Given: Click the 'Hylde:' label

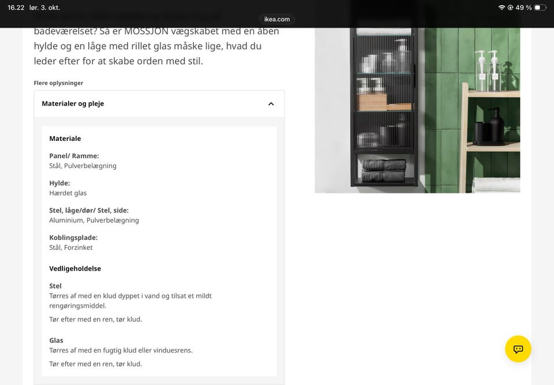Looking at the screenshot, I should [x=59, y=183].
